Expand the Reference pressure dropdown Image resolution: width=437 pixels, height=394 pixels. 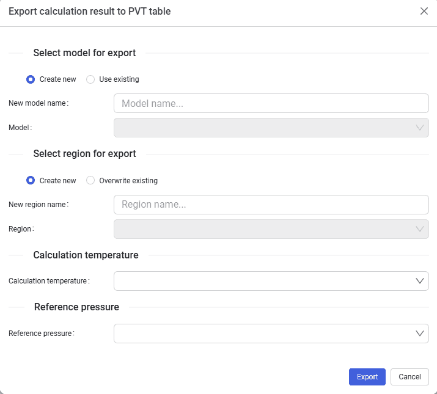271,334
